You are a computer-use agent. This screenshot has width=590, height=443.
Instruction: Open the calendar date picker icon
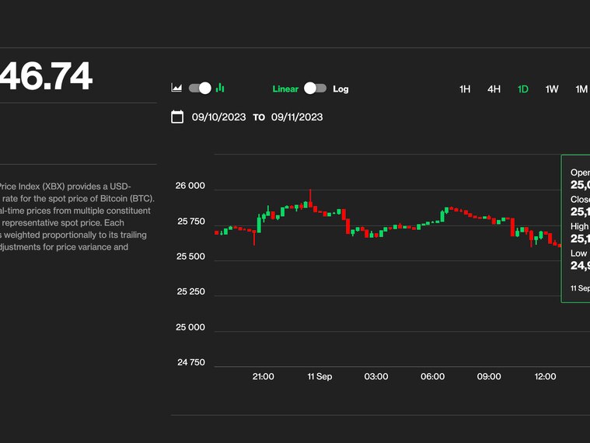177,117
